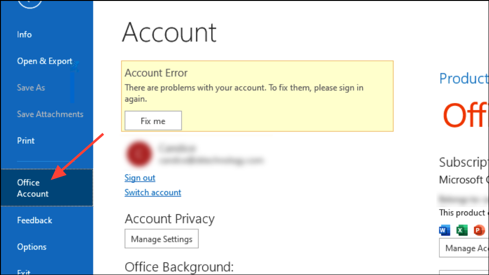Open the Print page
This screenshot has height=275, width=489.
point(26,141)
